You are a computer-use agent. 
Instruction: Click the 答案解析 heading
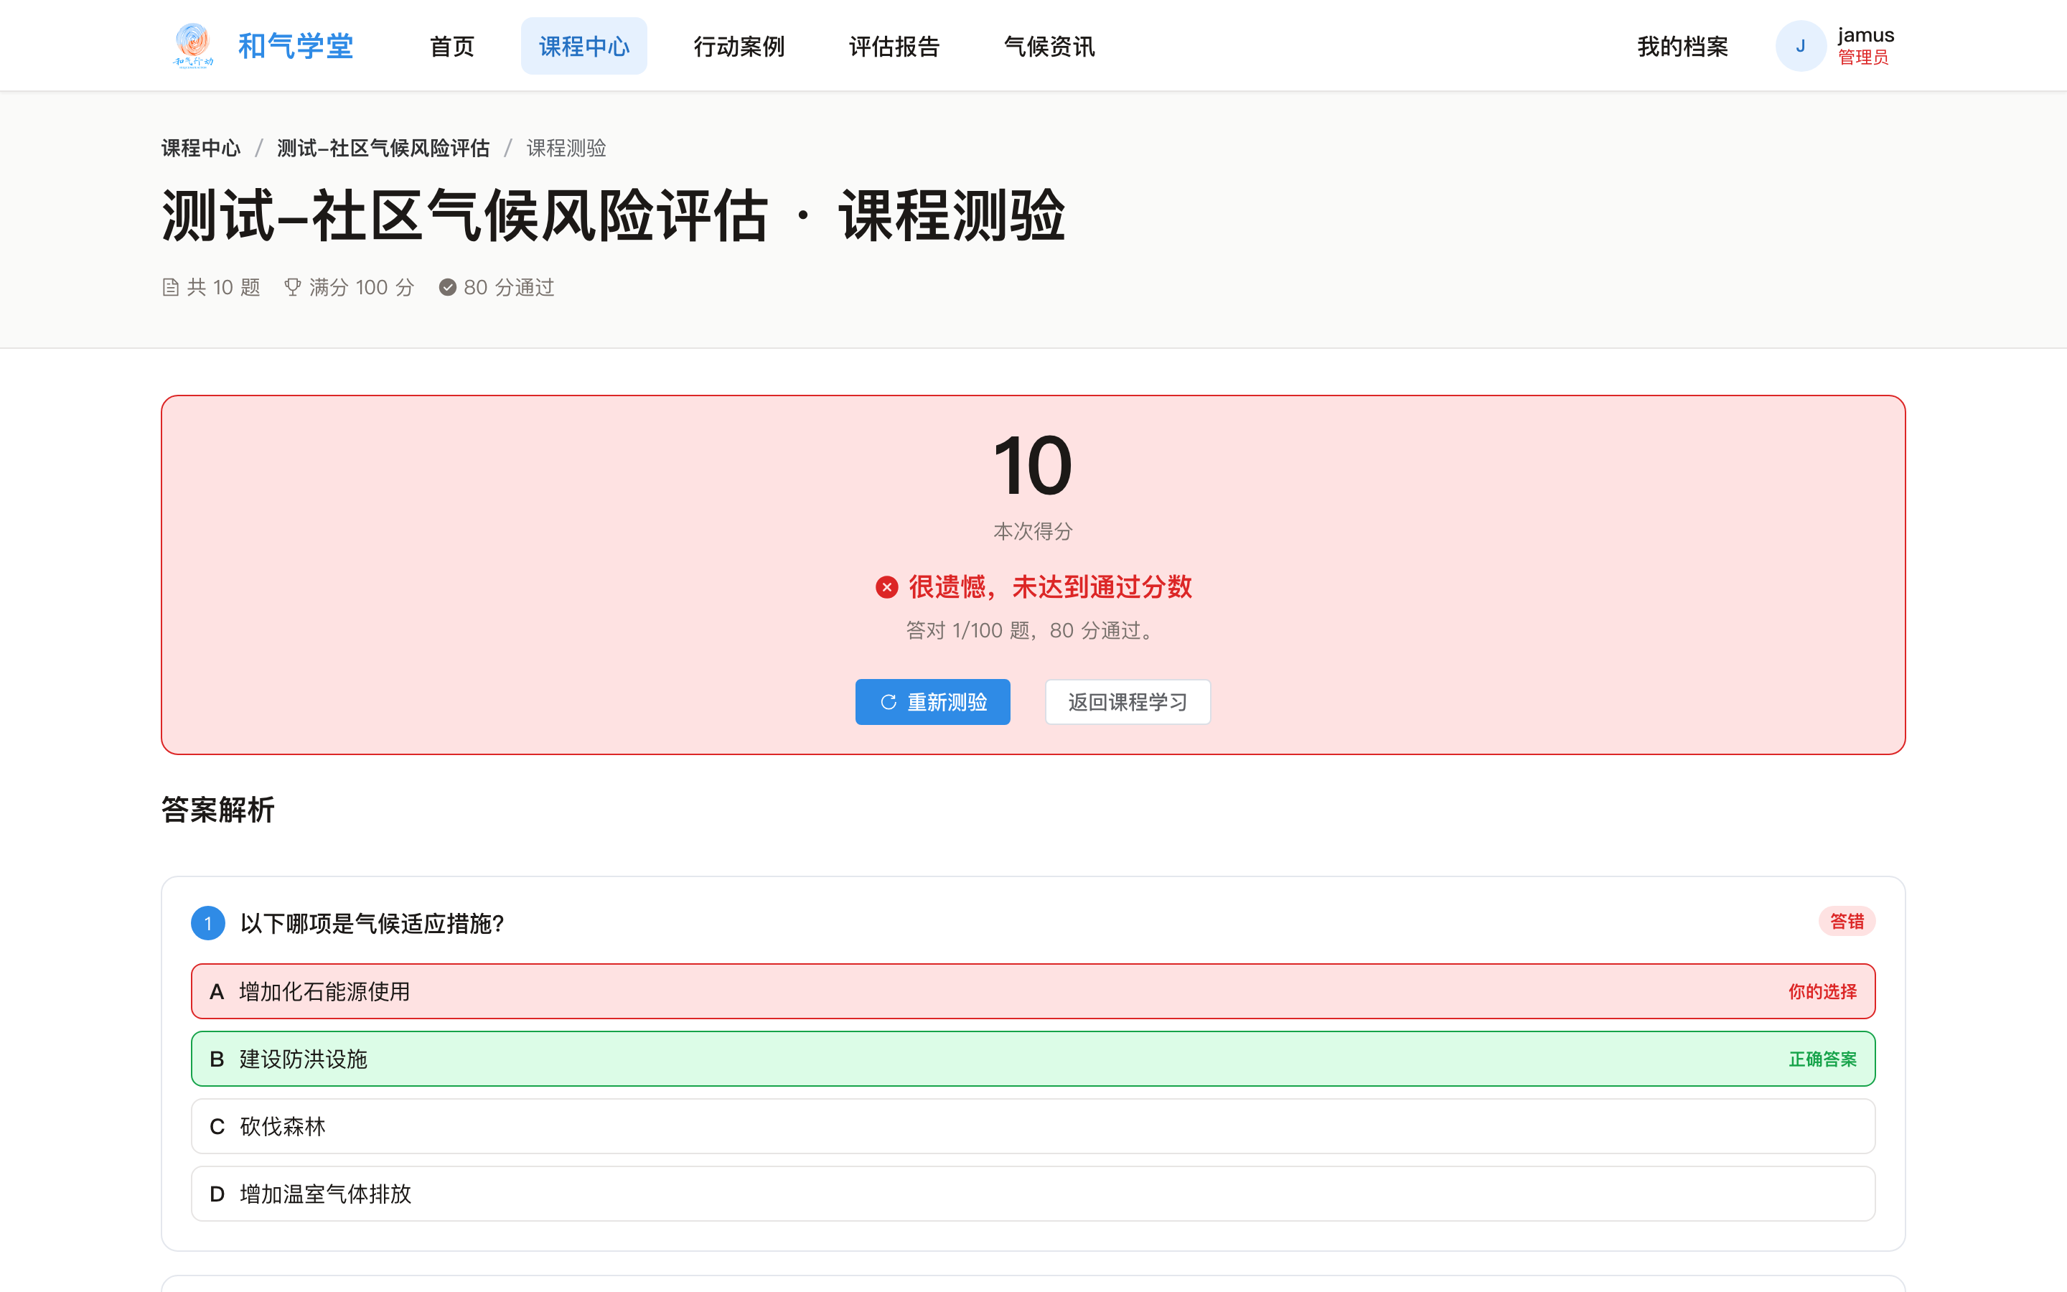click(x=217, y=809)
